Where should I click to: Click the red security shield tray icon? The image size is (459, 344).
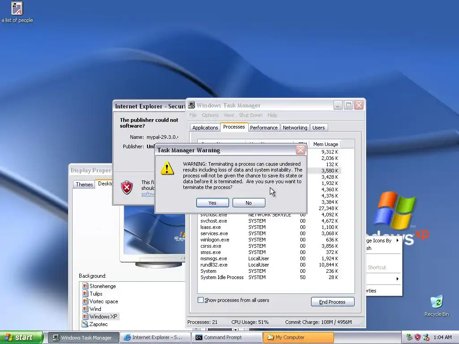[x=417, y=337]
